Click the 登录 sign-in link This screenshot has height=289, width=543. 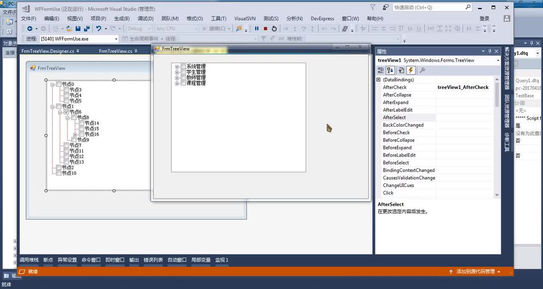coord(484,18)
